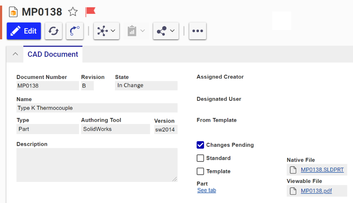Uncheck the Changes Pending checkbox

200,145
